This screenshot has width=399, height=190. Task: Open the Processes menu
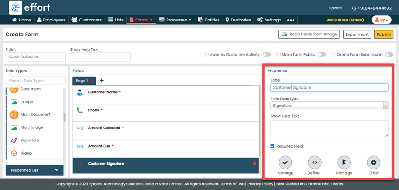click(175, 20)
